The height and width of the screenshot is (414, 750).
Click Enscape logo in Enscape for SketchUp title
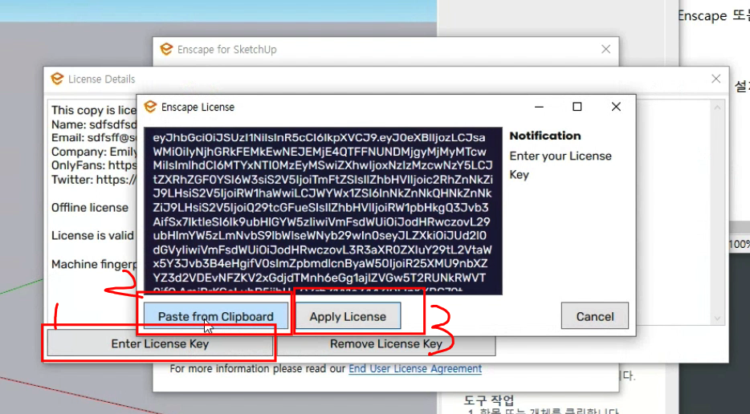166,49
